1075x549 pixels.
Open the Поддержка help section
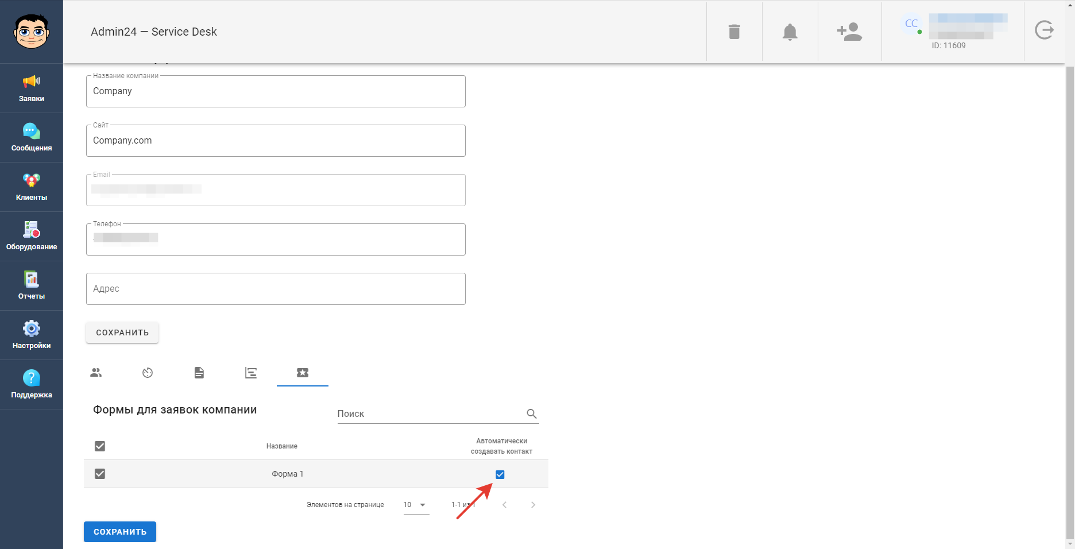tap(32, 385)
